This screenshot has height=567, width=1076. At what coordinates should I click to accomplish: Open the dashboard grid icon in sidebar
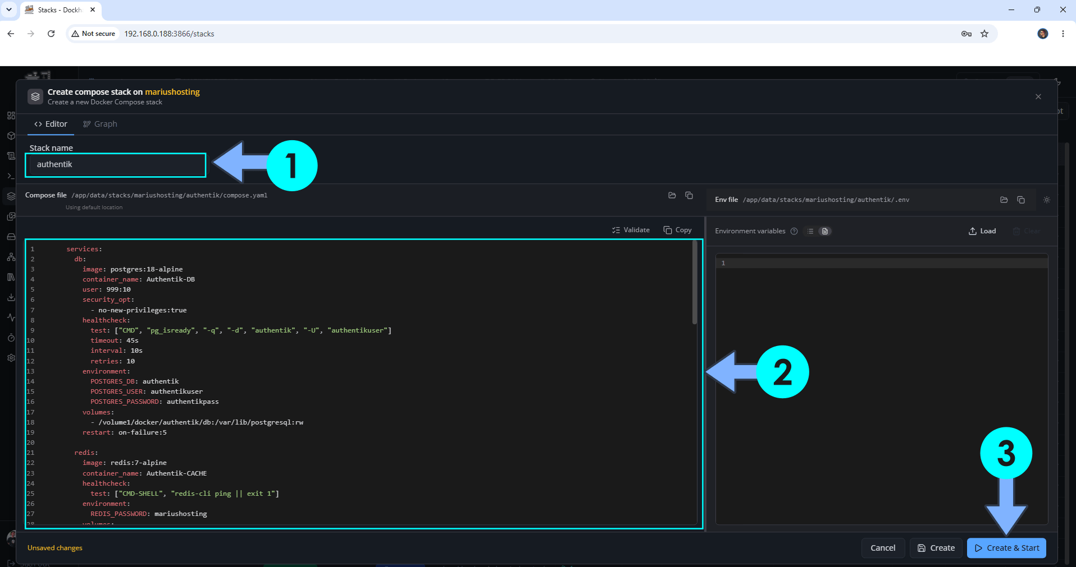pyautogui.click(x=11, y=116)
